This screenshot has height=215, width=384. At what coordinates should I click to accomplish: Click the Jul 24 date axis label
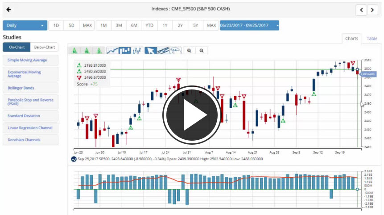tap(165, 152)
